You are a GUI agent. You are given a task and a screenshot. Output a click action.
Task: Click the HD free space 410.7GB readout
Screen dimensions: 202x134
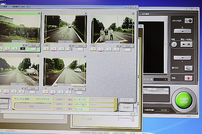tap(162, 110)
